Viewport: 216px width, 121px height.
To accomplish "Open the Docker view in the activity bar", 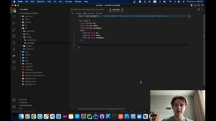I will (14, 55).
